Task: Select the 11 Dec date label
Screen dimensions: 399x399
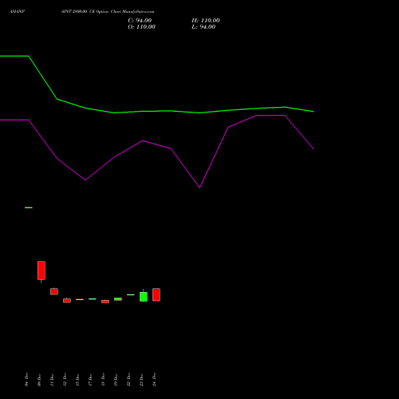Action: pos(52,379)
